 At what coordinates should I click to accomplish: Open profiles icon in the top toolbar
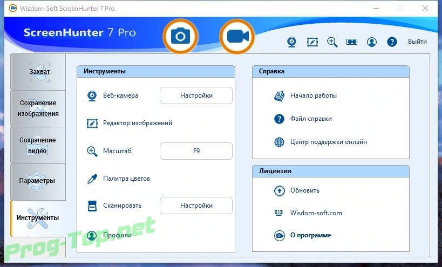pos(372,42)
